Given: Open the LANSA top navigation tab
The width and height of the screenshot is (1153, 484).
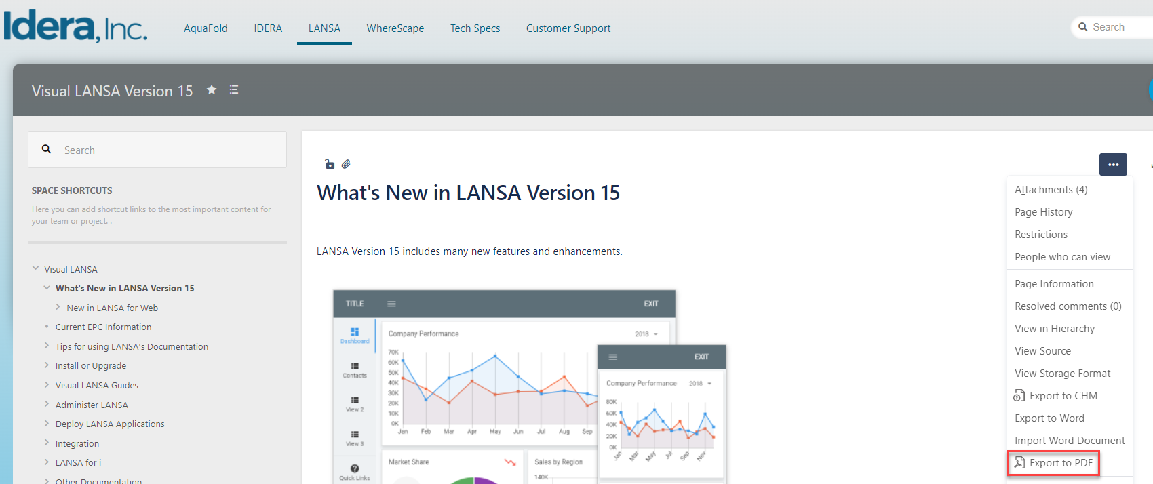Looking at the screenshot, I should [324, 28].
